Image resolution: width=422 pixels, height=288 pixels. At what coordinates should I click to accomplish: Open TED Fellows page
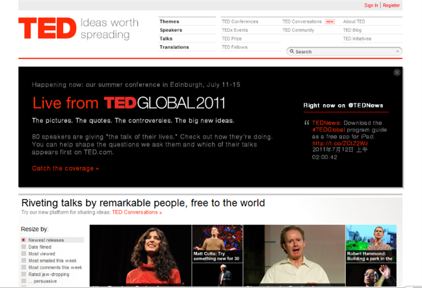pyautogui.click(x=234, y=47)
